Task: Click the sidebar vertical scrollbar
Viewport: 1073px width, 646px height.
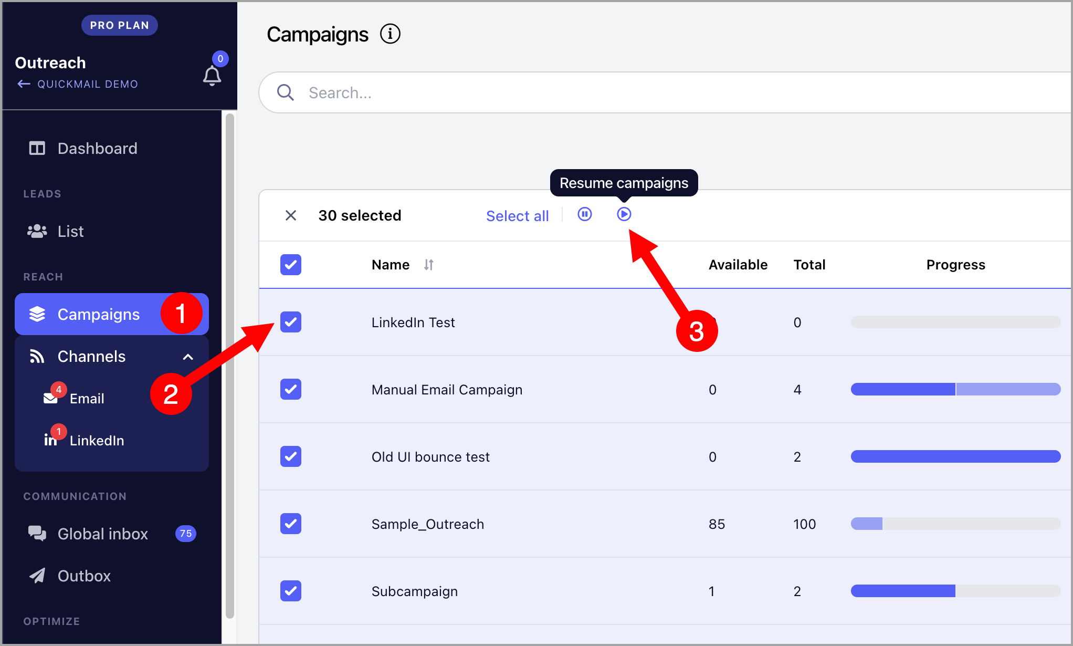Action: click(229, 367)
